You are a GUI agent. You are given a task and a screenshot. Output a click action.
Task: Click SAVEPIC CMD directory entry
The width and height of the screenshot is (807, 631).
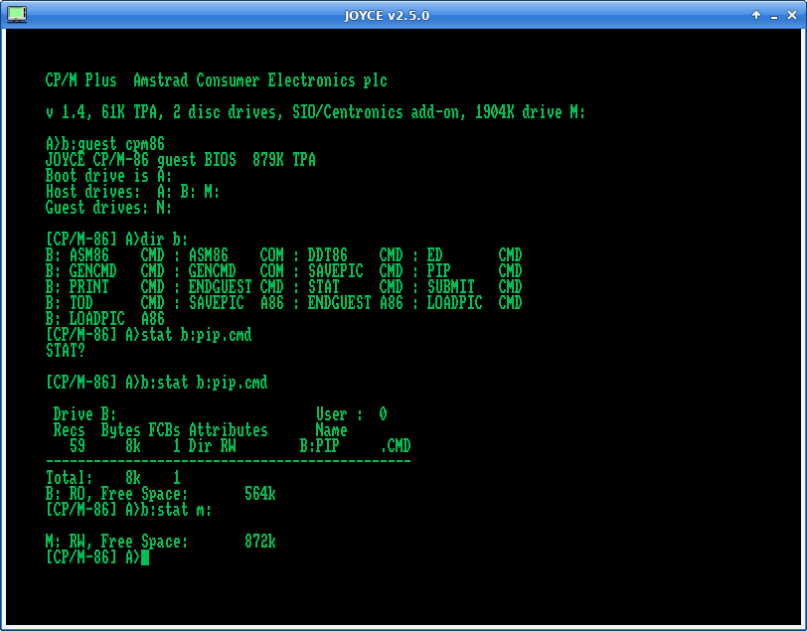pyautogui.click(x=356, y=271)
